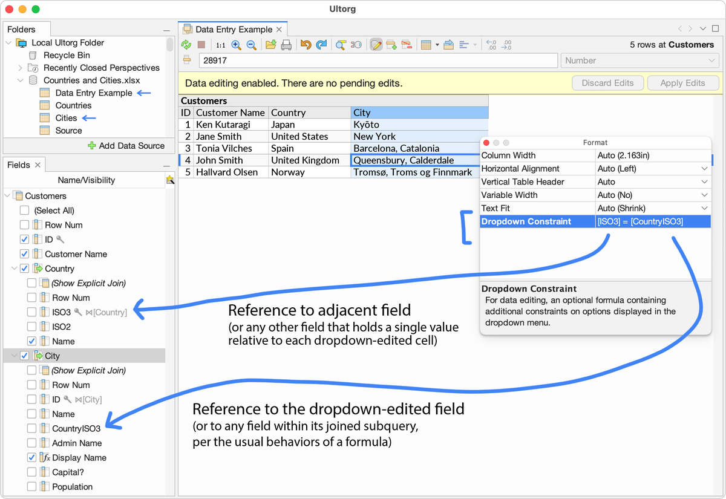Open the tab list dropdown chevron
The image size is (726, 499).
(702, 29)
